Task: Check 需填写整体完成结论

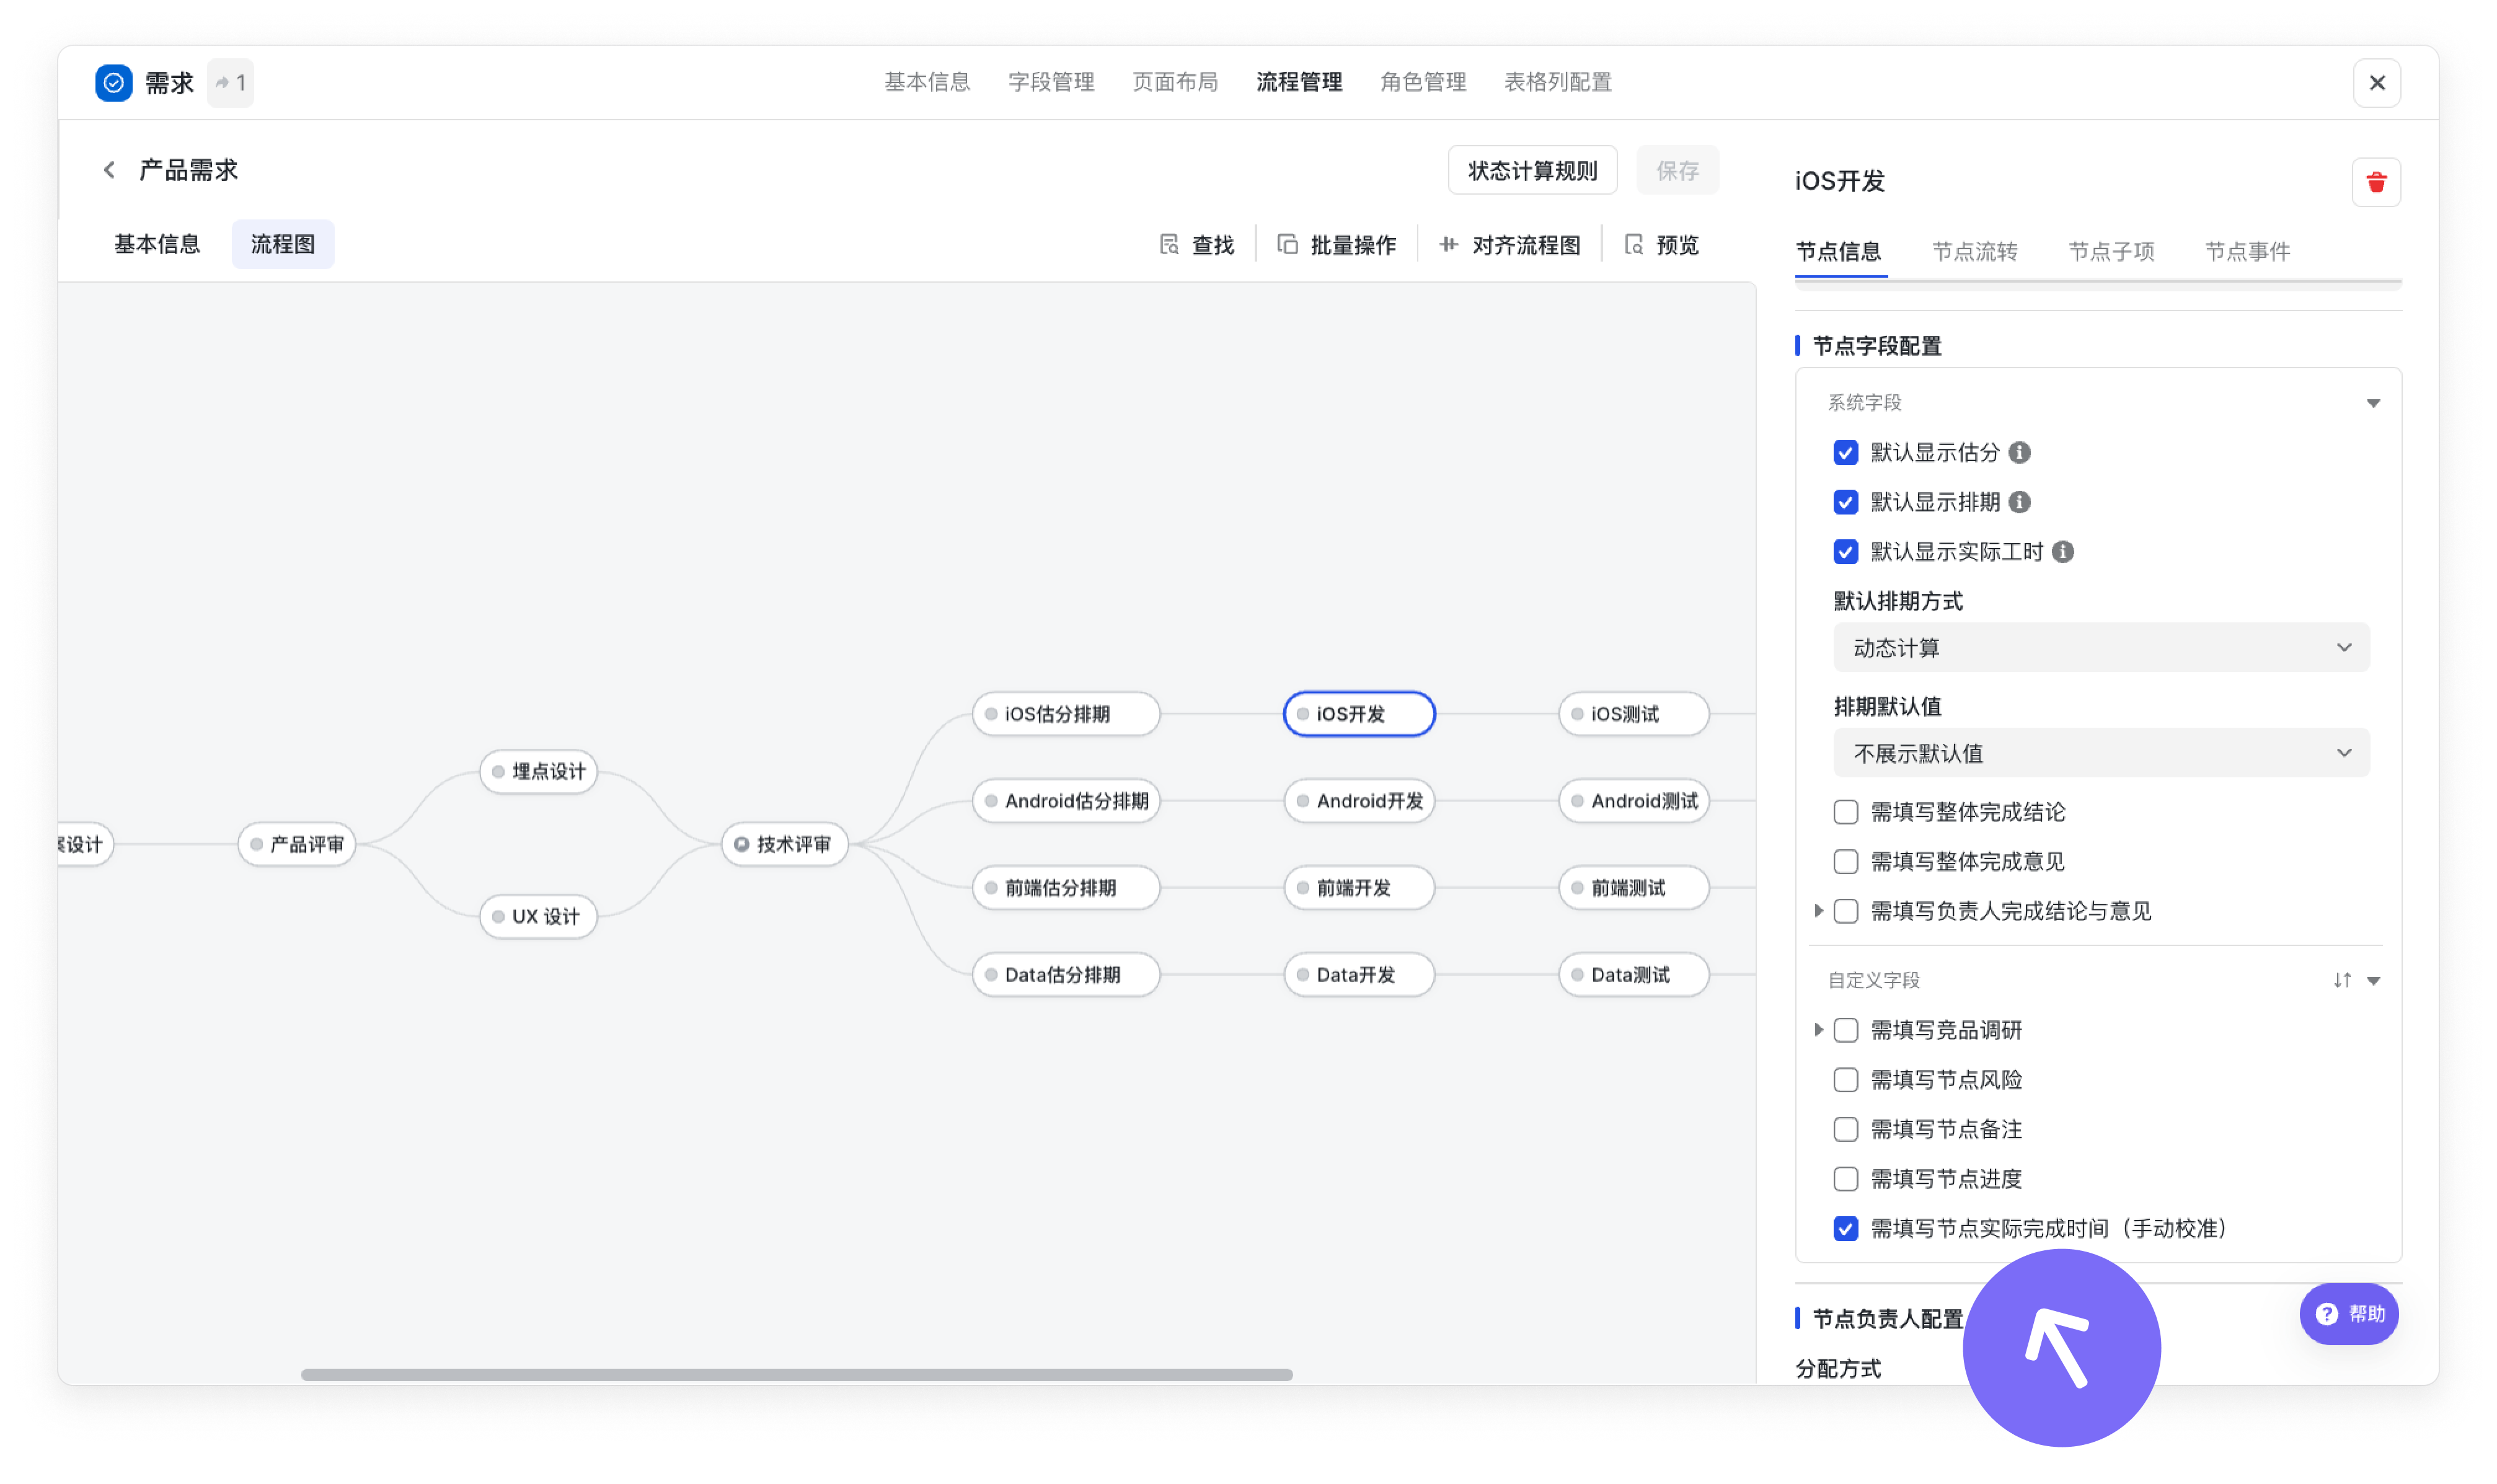Action: tap(1845, 812)
